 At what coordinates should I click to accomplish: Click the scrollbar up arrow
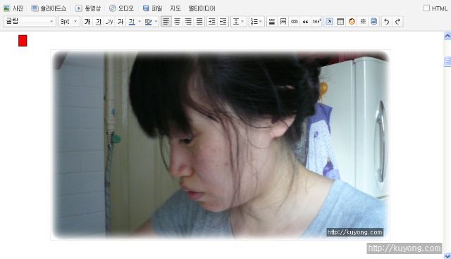(x=447, y=36)
